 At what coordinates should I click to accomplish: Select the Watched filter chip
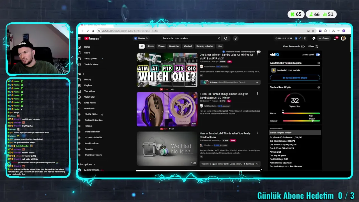click(x=188, y=46)
